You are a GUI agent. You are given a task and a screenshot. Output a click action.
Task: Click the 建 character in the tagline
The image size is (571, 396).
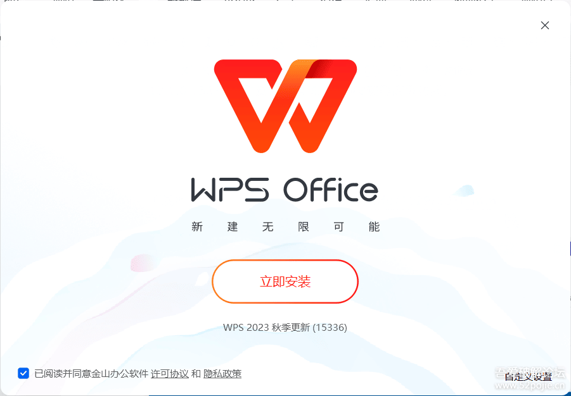233,227
